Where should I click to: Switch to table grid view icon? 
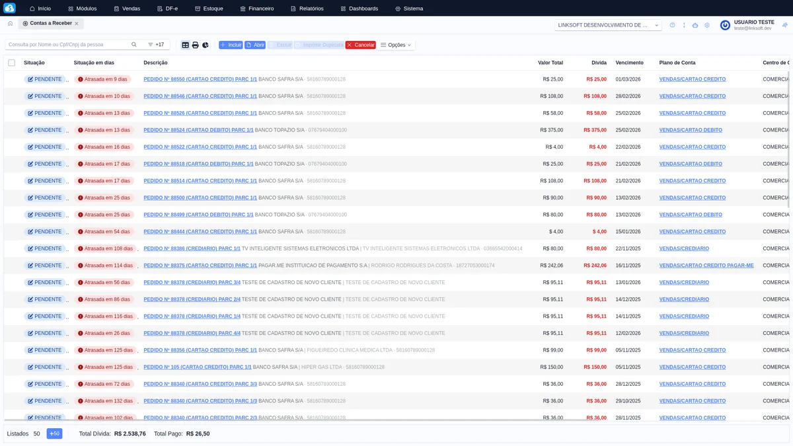coord(186,45)
